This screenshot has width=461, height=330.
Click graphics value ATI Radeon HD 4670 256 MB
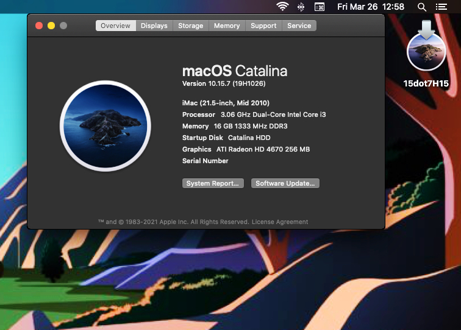263,149
